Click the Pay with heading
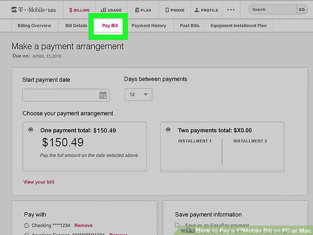Viewport: 313px width, 235px height. point(35,215)
